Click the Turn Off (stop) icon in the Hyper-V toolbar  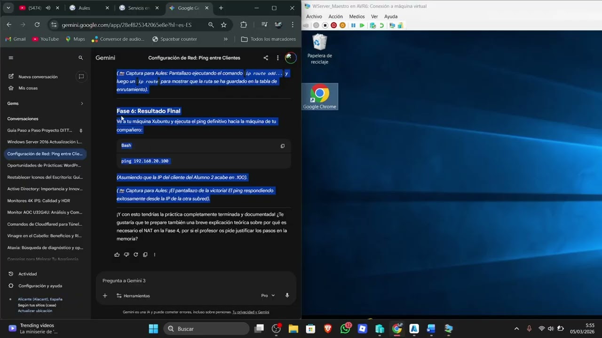click(325, 25)
